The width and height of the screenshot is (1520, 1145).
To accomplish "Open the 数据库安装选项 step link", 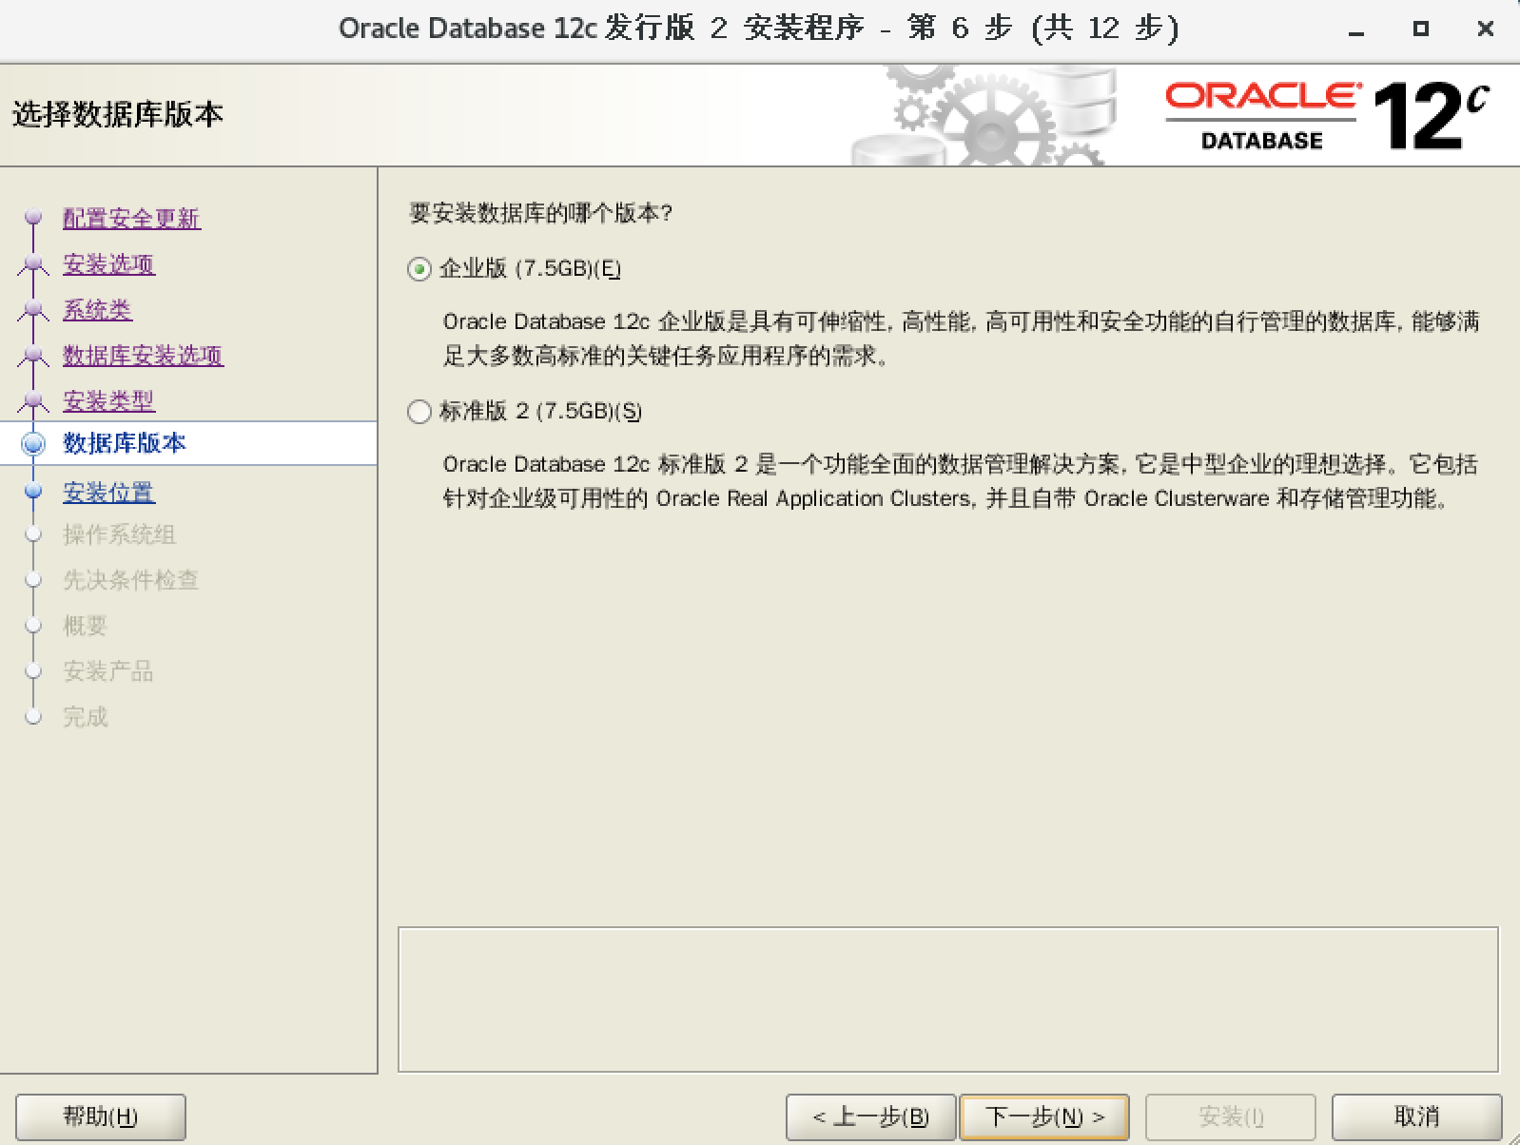I will point(143,356).
